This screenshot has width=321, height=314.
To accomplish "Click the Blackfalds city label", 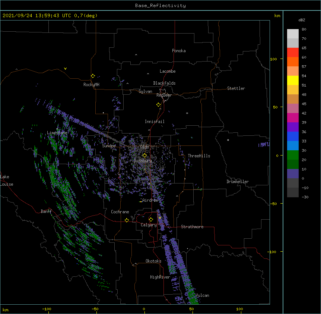I will (164, 83).
